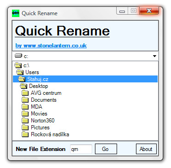Select the MDA folder
Screen dimensions: 171x168
pyautogui.click(x=36, y=107)
